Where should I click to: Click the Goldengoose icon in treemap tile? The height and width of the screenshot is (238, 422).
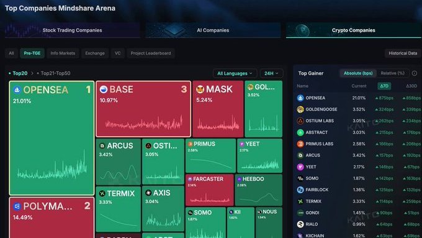click(x=250, y=87)
